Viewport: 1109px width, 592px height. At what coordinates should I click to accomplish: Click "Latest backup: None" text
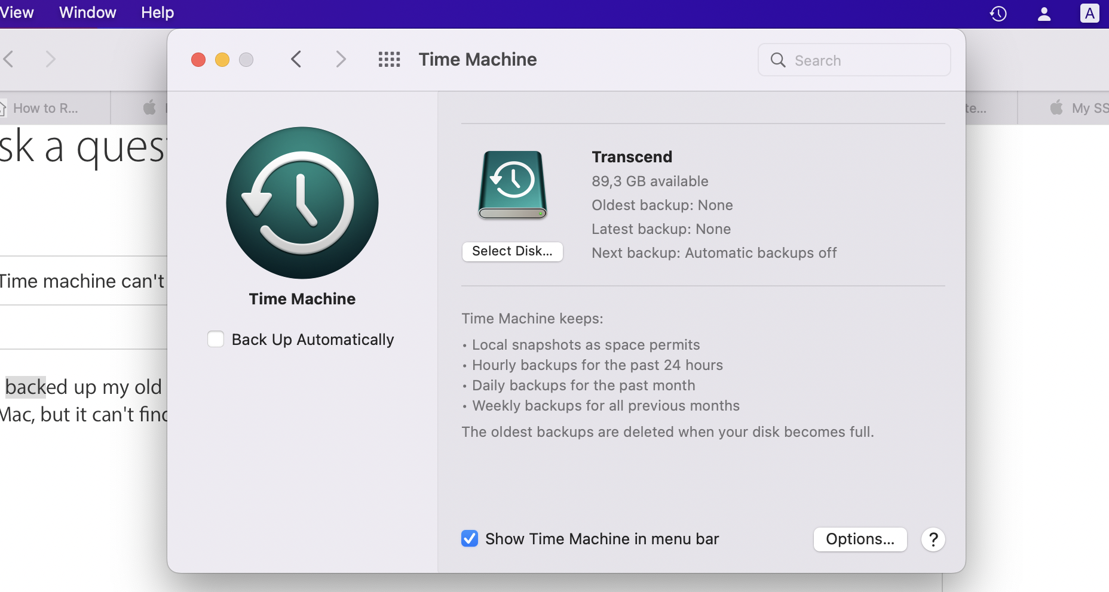pos(661,229)
